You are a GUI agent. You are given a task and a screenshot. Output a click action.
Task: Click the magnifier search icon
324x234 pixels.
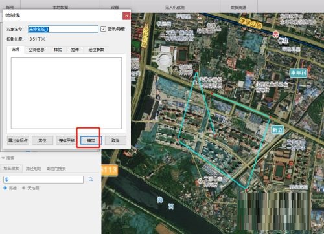[x=91, y=179]
